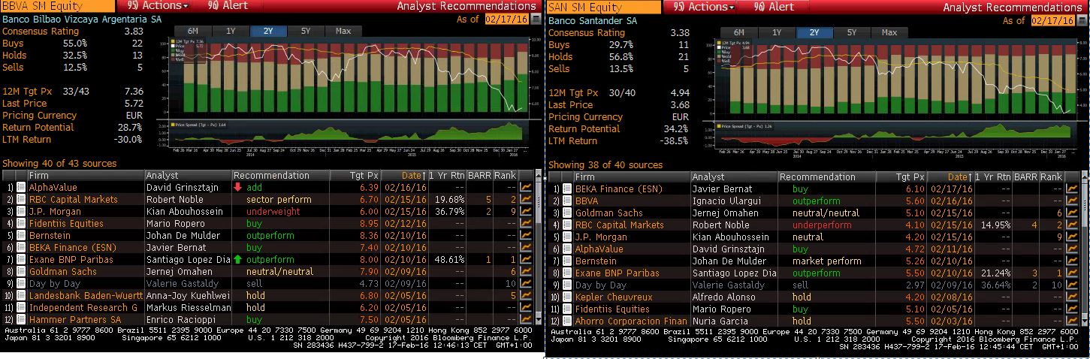The image size is (1090, 359).
Task: Sort by Tgt Px column in SAN window
Action: (x=902, y=177)
